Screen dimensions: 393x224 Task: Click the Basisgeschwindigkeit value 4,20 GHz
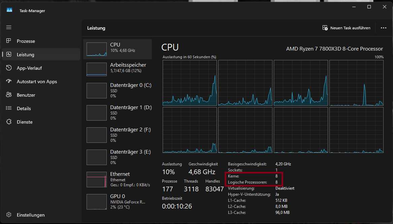(x=283, y=164)
